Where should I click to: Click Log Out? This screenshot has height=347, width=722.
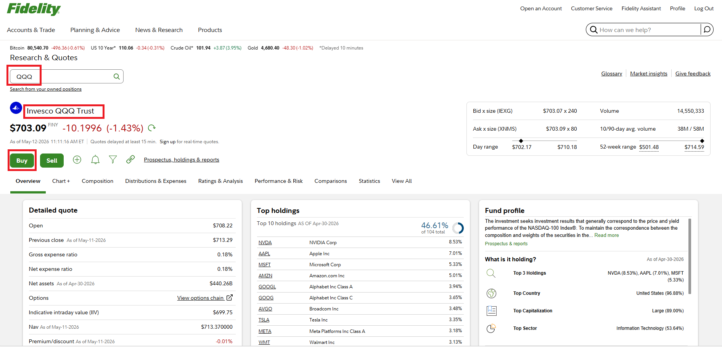(x=704, y=8)
